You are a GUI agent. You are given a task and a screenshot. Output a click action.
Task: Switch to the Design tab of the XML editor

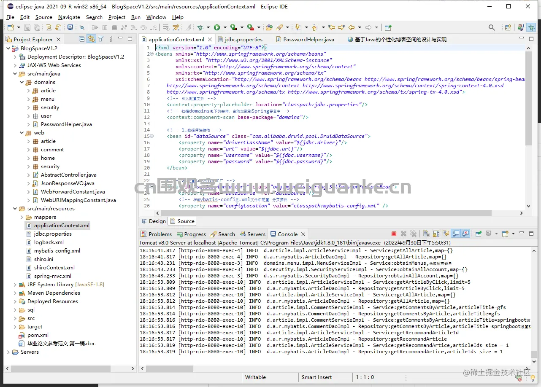pos(154,221)
